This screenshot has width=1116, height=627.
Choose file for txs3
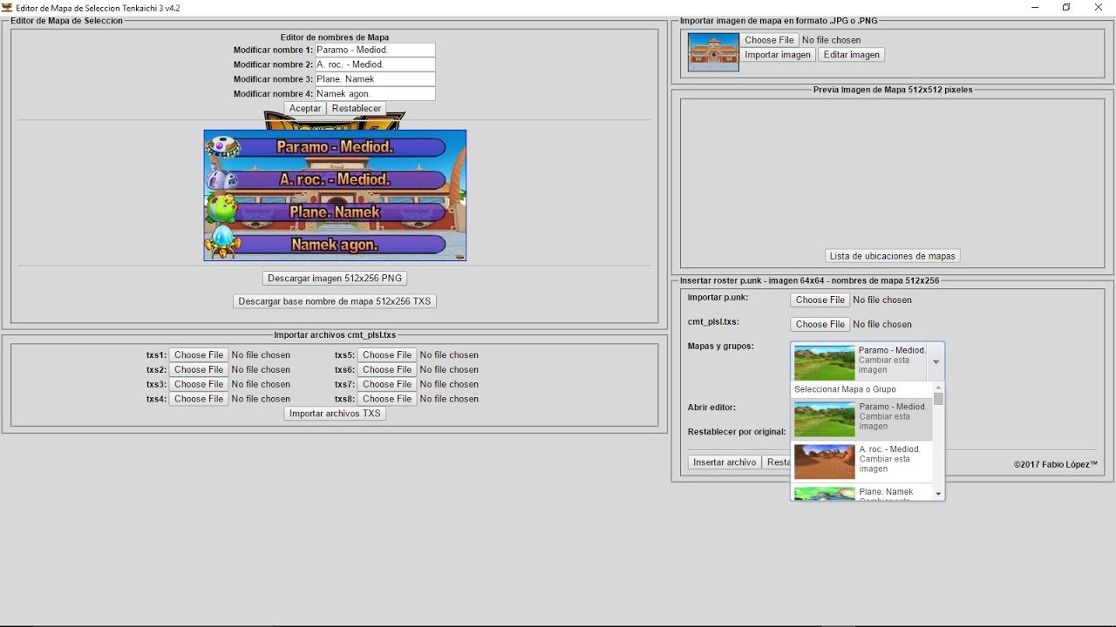(199, 384)
